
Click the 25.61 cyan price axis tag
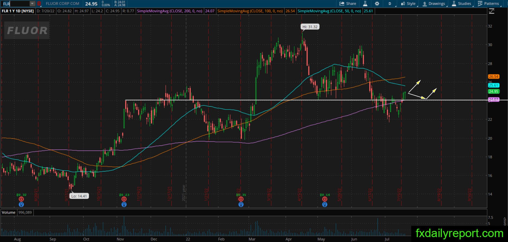click(494, 85)
